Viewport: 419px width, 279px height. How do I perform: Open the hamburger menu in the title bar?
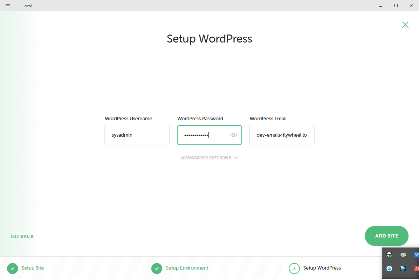pyautogui.click(x=8, y=6)
